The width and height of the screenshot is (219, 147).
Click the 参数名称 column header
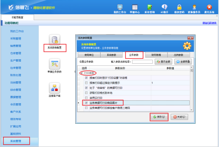point(120,68)
